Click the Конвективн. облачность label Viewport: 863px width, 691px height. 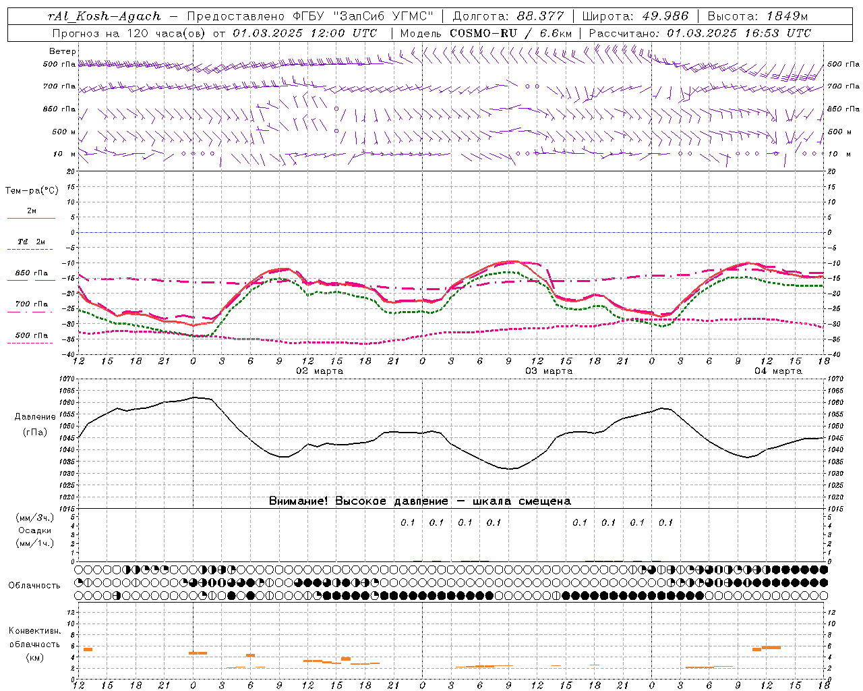click(34, 638)
